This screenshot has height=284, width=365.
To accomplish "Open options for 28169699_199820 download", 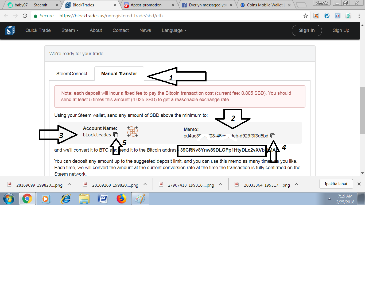I will click(x=69, y=184).
